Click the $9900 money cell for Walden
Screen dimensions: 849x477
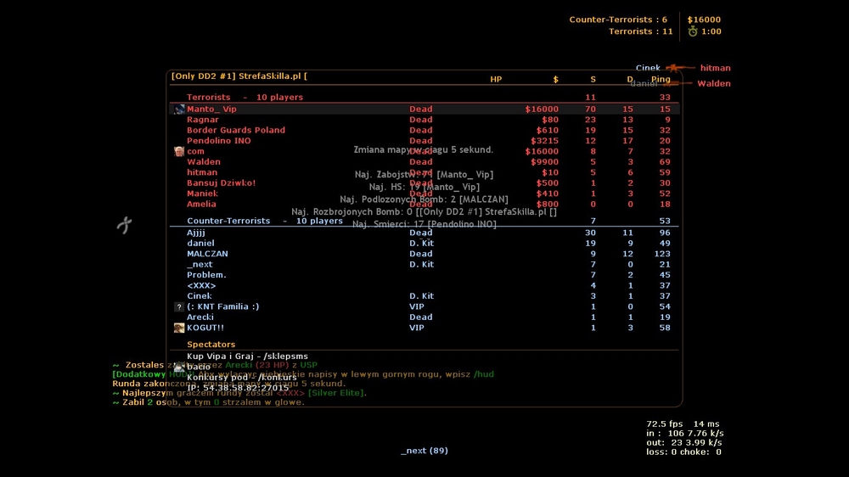(545, 162)
